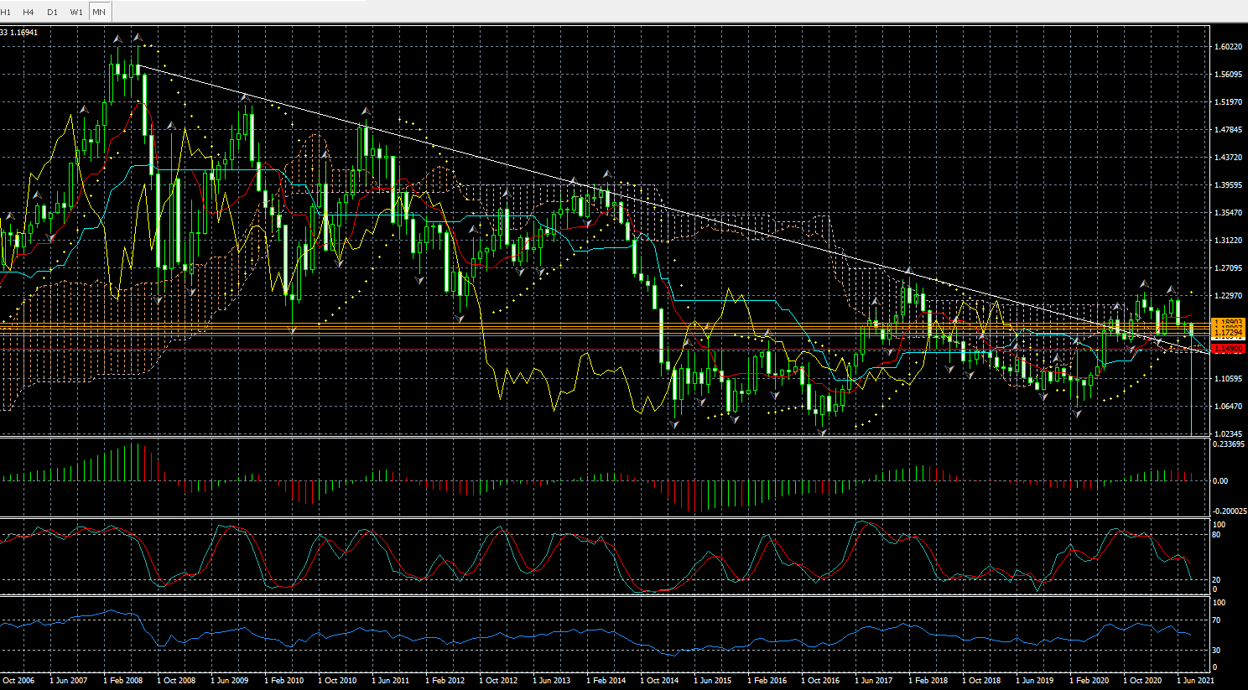Click the 1 Jun 2007 date label
The width and height of the screenshot is (1248, 690).
click(69, 681)
